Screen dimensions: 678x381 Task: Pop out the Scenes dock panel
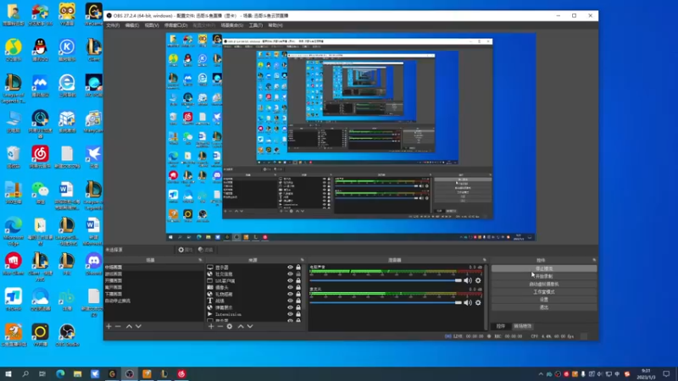point(200,260)
